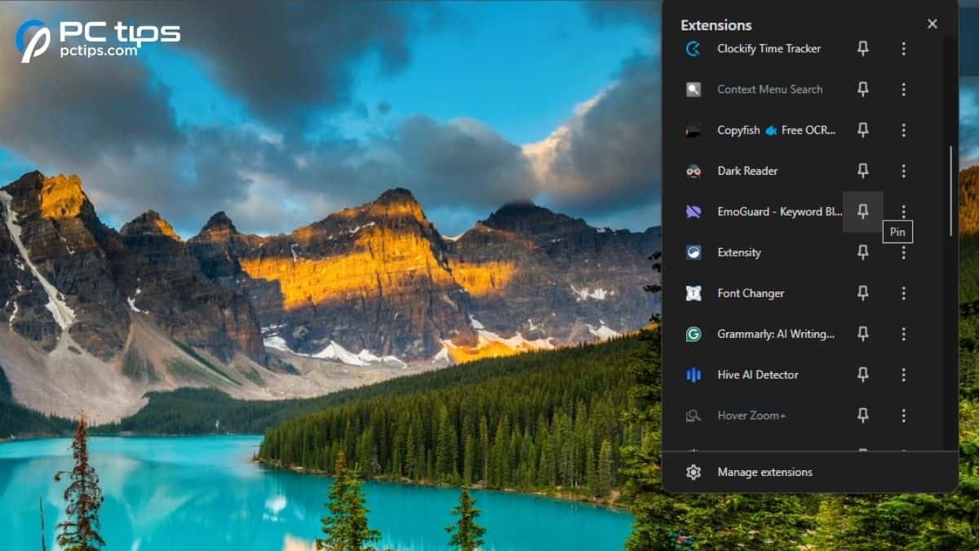Pin Dark Reader to toolbar
This screenshot has height=551, width=979.
[x=862, y=171]
